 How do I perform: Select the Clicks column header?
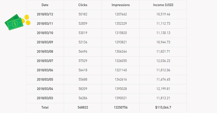pos(83,5)
